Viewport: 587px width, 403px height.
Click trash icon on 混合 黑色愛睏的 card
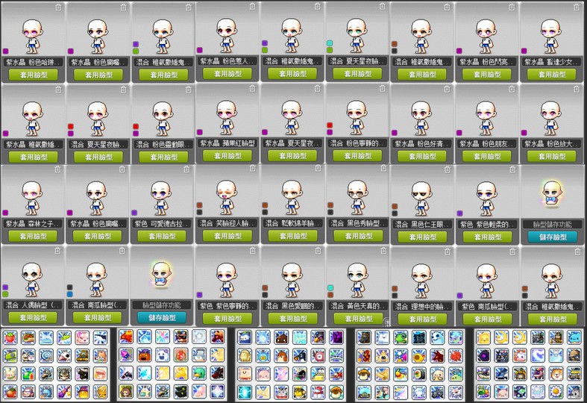[x=318, y=251]
